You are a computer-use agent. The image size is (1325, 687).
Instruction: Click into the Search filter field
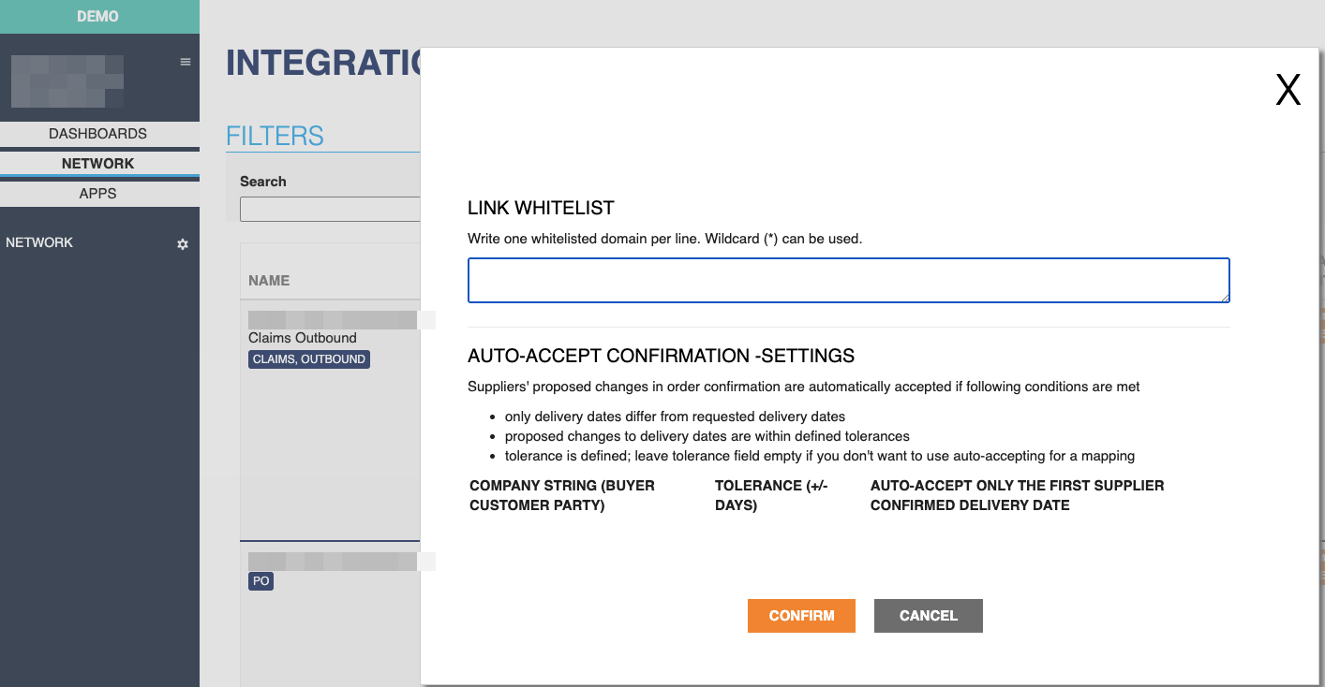point(330,209)
